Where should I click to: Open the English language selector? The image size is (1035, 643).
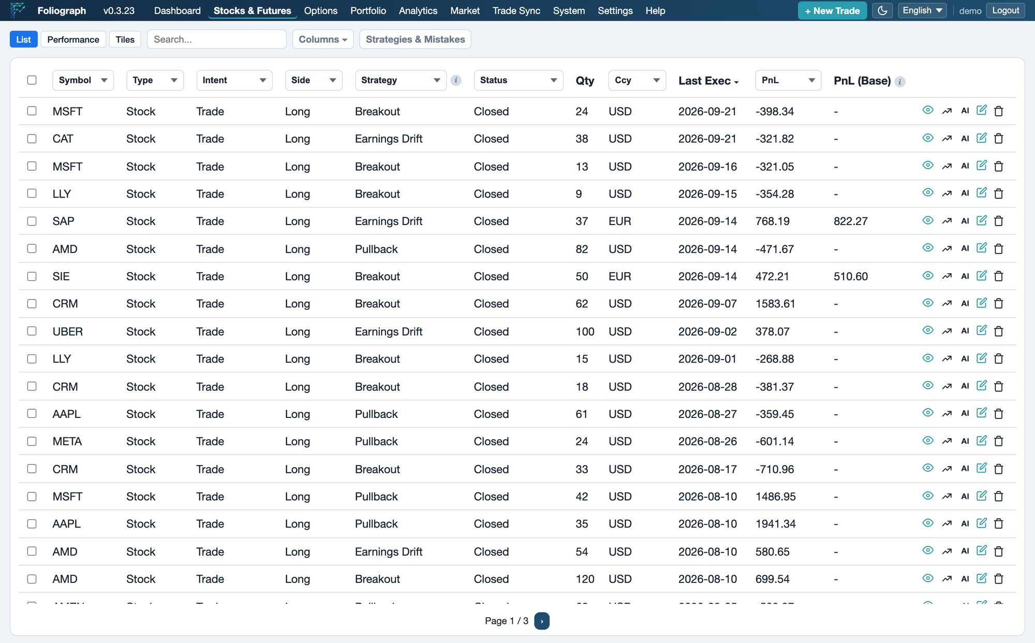point(922,10)
